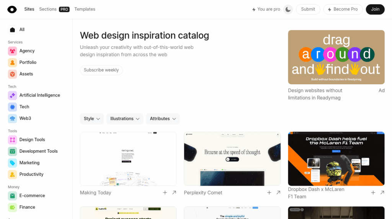Open the Sites tab
The height and width of the screenshot is (219, 392).
(29, 9)
